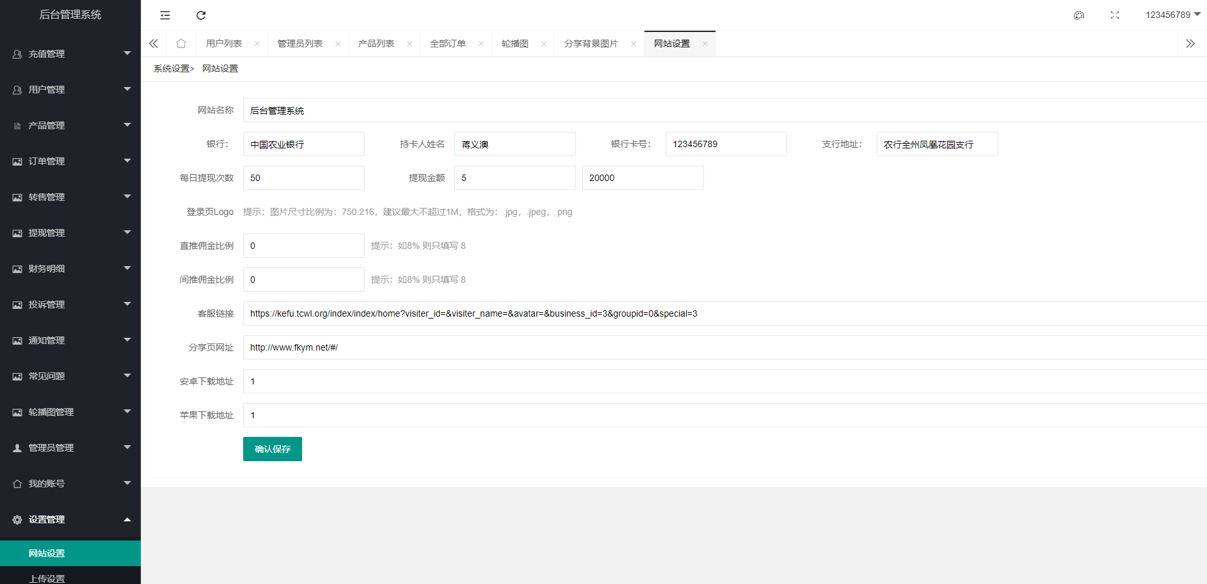Screen dimensions: 1207x584
Task: Click the sidebar collapse menu icon
Action: click(x=165, y=15)
